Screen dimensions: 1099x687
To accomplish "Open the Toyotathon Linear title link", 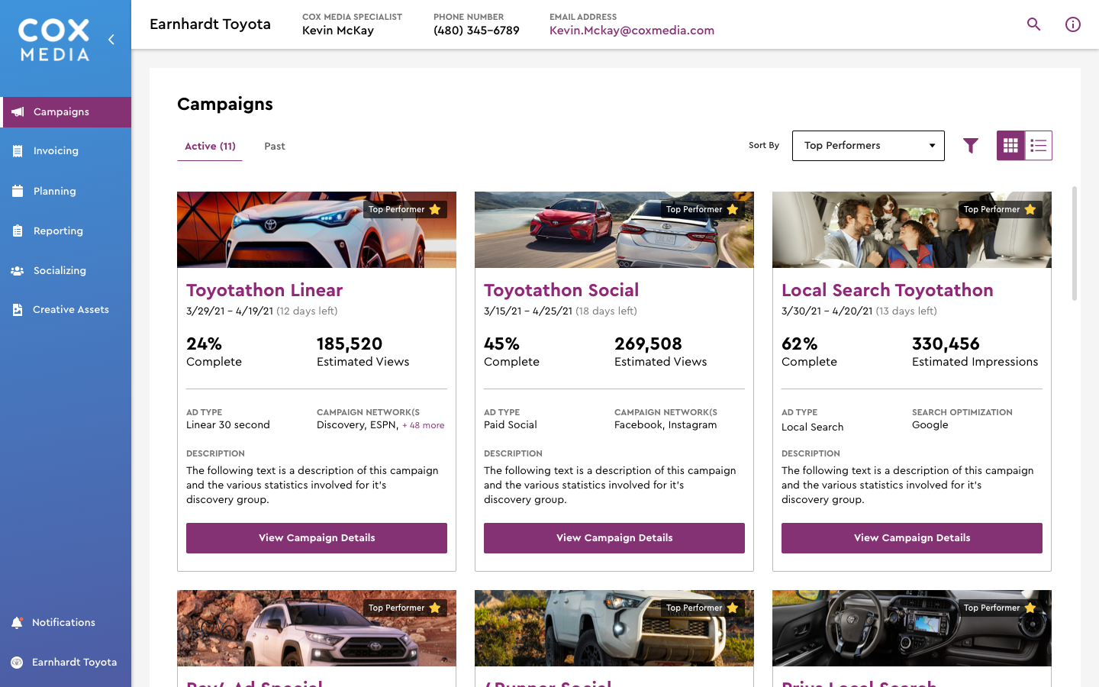I will [x=265, y=290].
